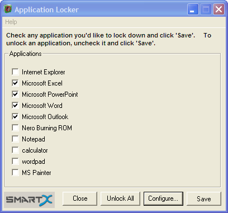
Task: Close the Application Locker window
Action: [218, 10]
